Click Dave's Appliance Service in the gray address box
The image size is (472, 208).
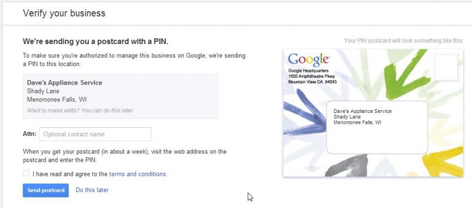pos(65,83)
